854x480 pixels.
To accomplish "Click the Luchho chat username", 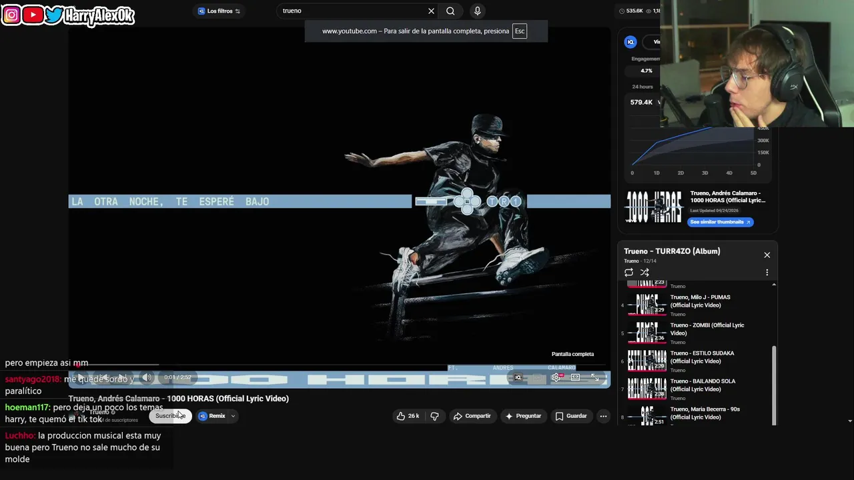I will (x=19, y=435).
